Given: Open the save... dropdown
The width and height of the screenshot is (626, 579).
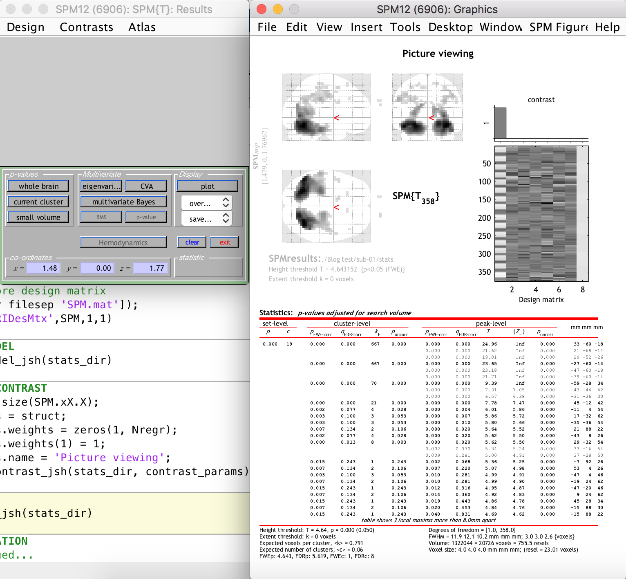Looking at the screenshot, I should tap(207, 219).
